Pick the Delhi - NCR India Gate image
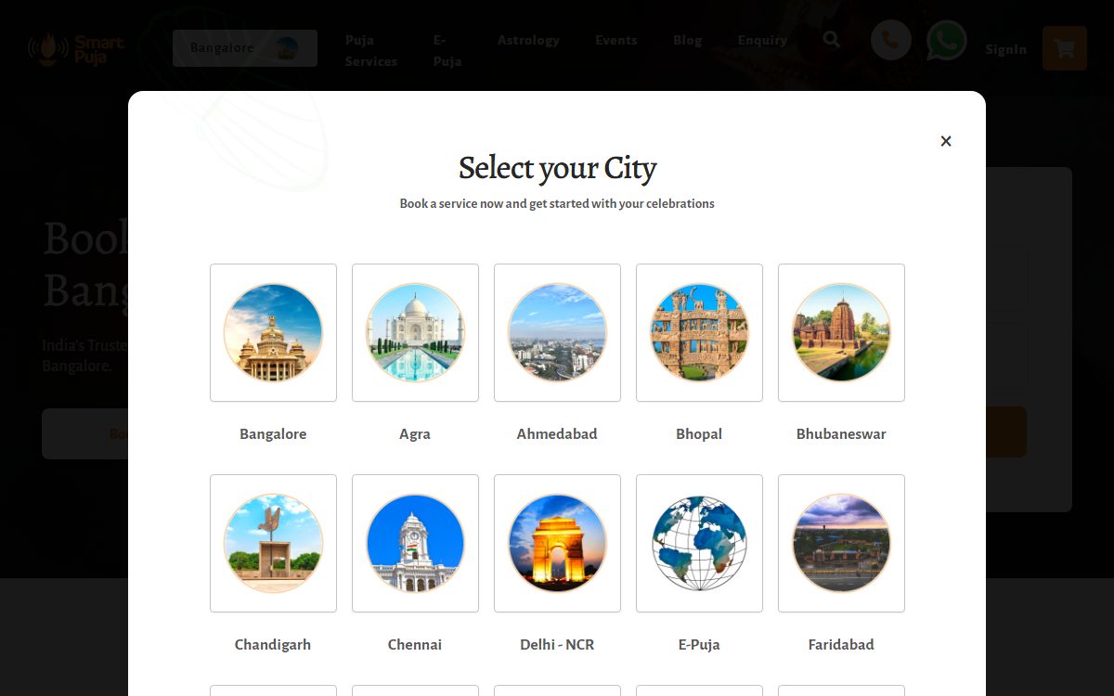 point(557,543)
